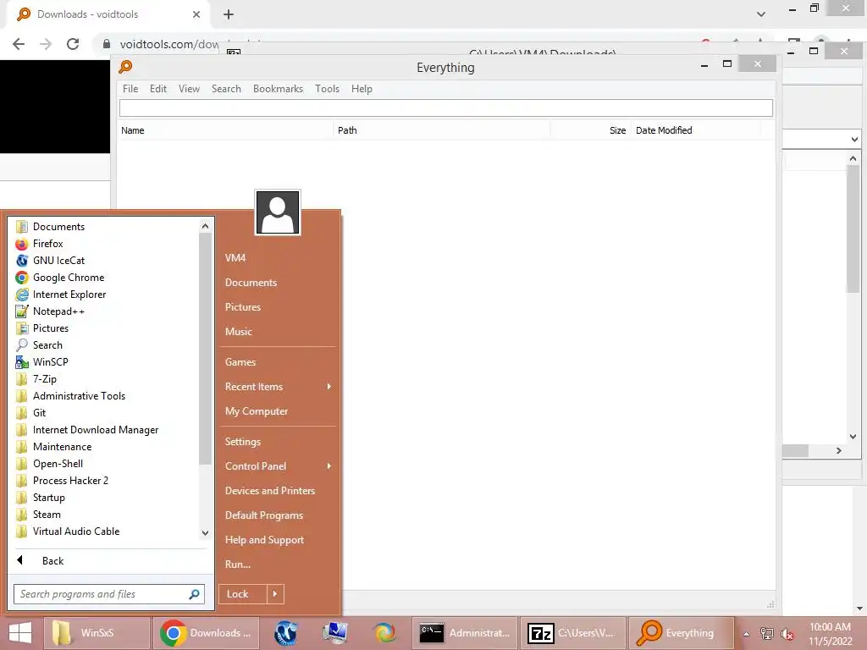Reload the voidtools page in Chrome
This screenshot has width=867, height=650.
(x=73, y=44)
